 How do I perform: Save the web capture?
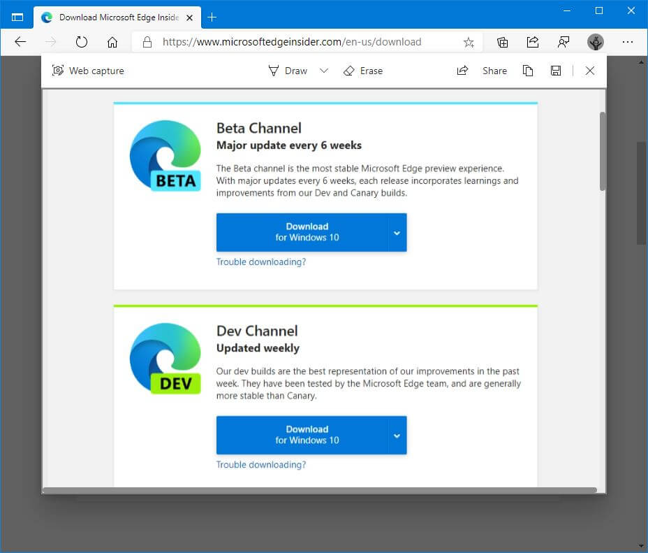tap(556, 71)
